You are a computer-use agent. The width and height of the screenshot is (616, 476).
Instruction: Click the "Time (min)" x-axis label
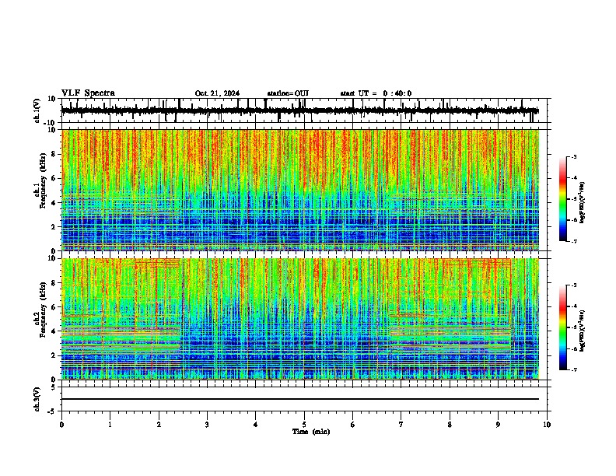[x=311, y=432]
